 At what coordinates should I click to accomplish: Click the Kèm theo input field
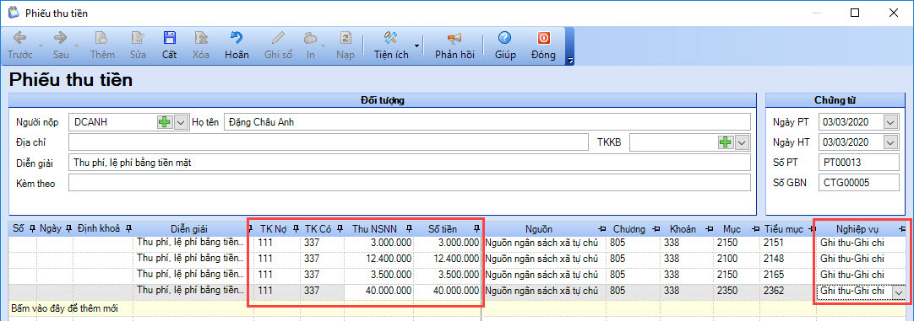click(410, 182)
